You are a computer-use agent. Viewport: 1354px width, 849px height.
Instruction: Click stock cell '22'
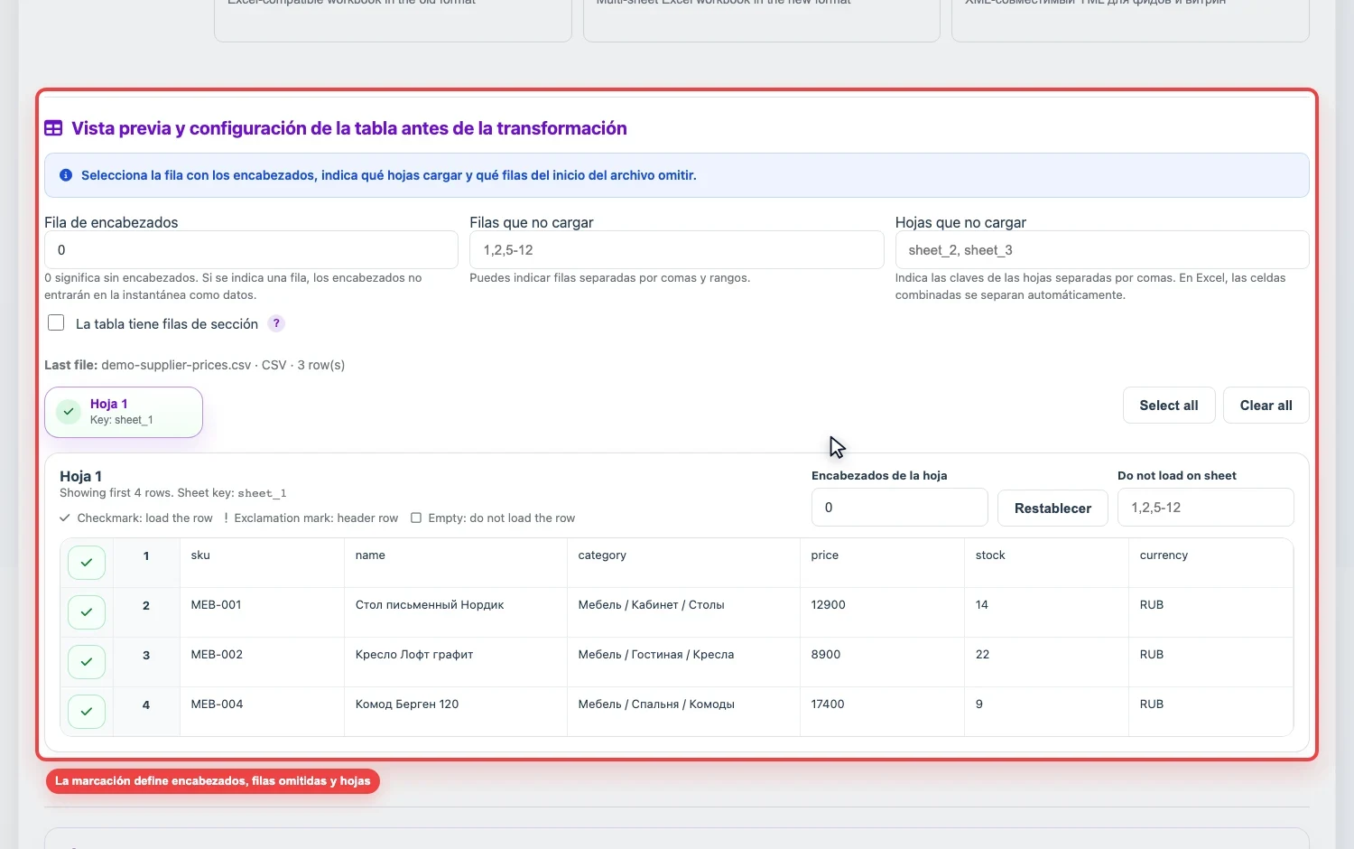tap(1046, 662)
